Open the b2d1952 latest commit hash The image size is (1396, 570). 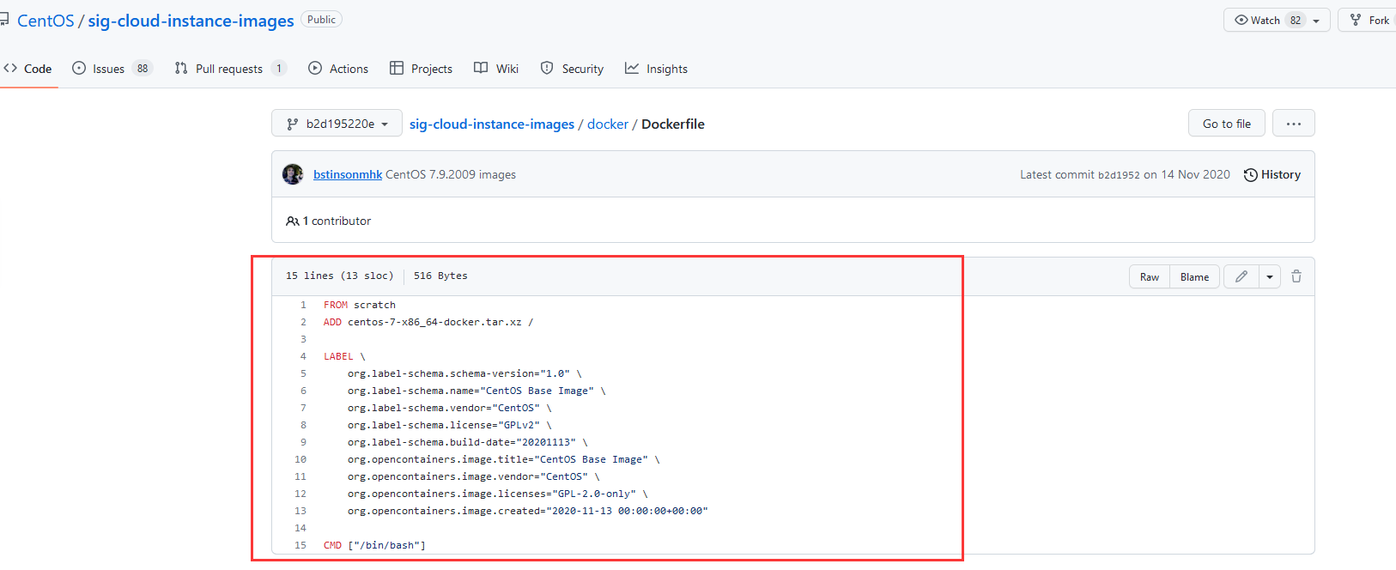[1119, 175]
